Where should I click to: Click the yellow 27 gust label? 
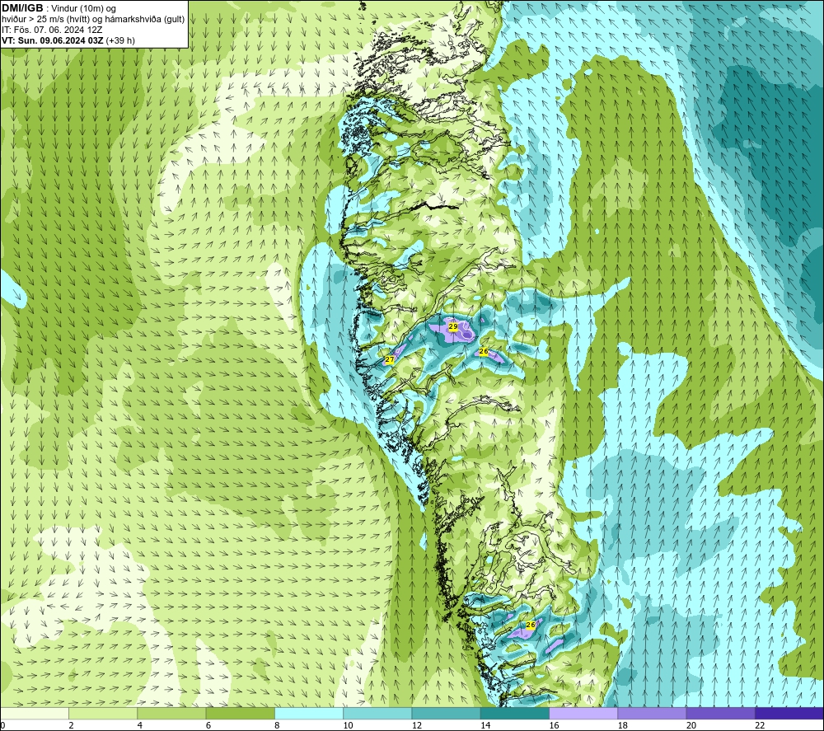pyautogui.click(x=390, y=359)
